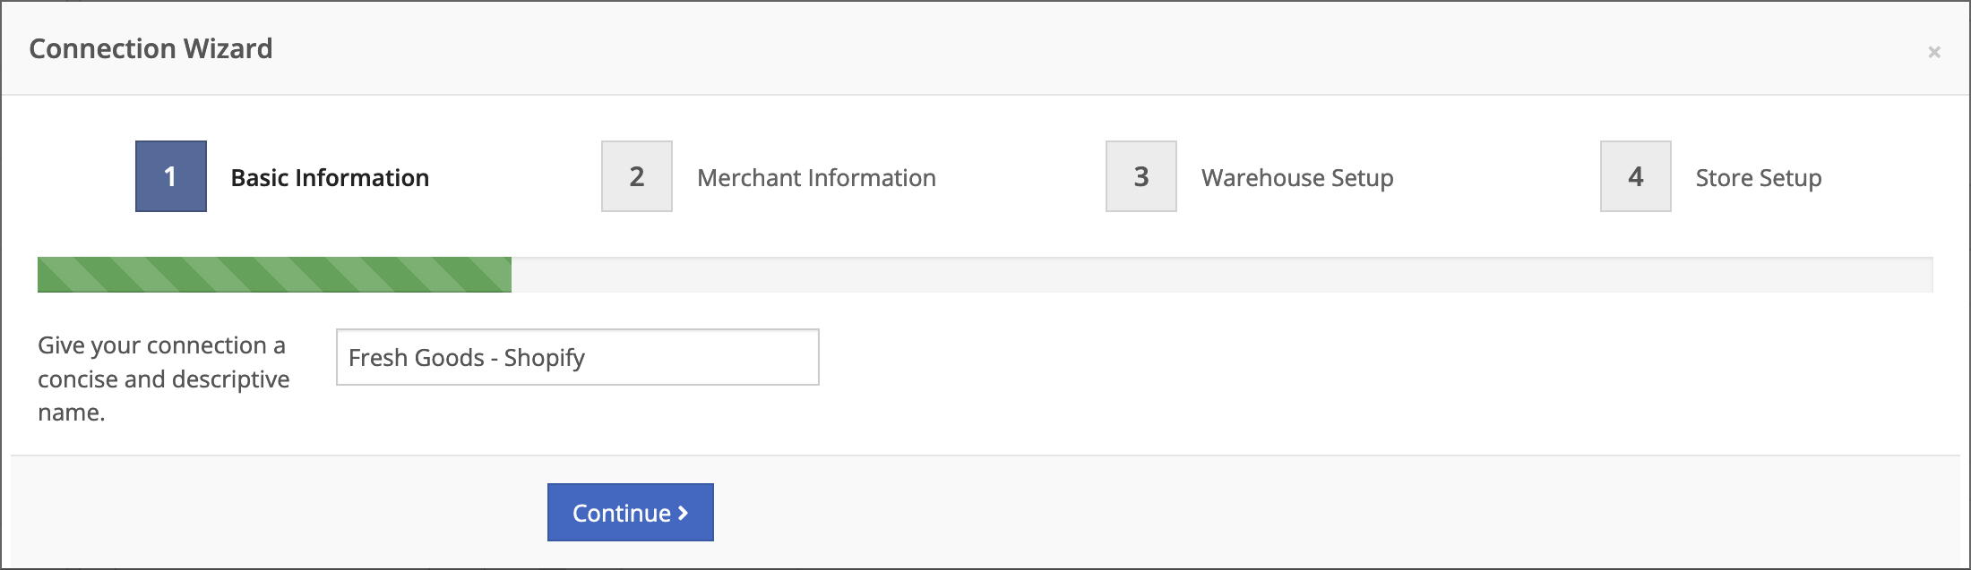
Task: Focus the connection name input field
Action: click(x=699, y=357)
